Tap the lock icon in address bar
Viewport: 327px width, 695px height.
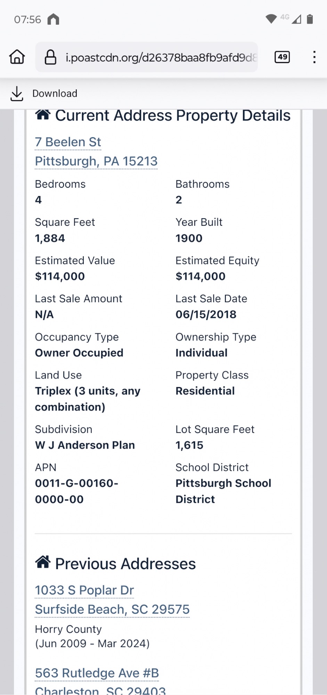click(x=50, y=57)
